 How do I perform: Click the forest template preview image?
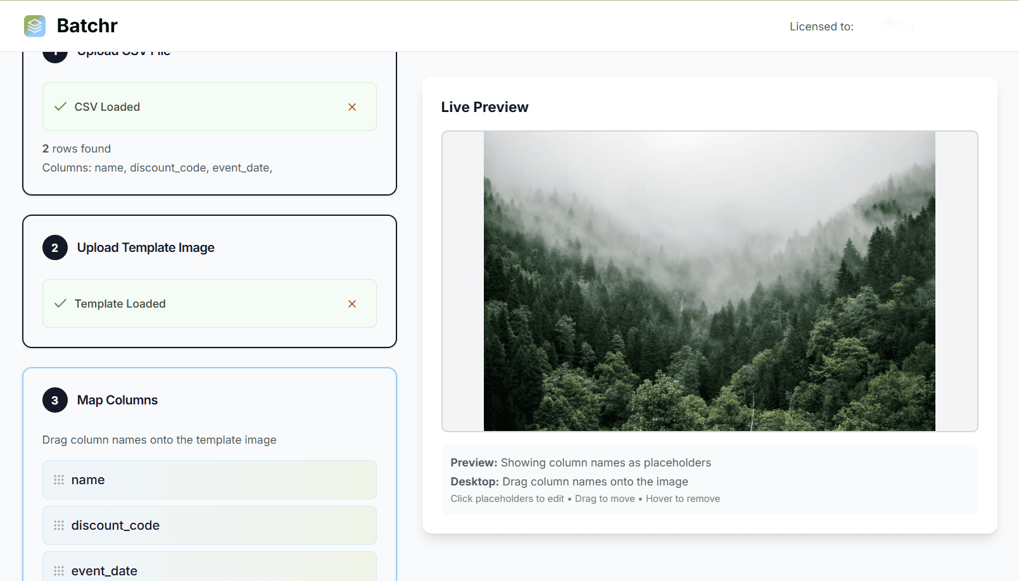point(709,281)
